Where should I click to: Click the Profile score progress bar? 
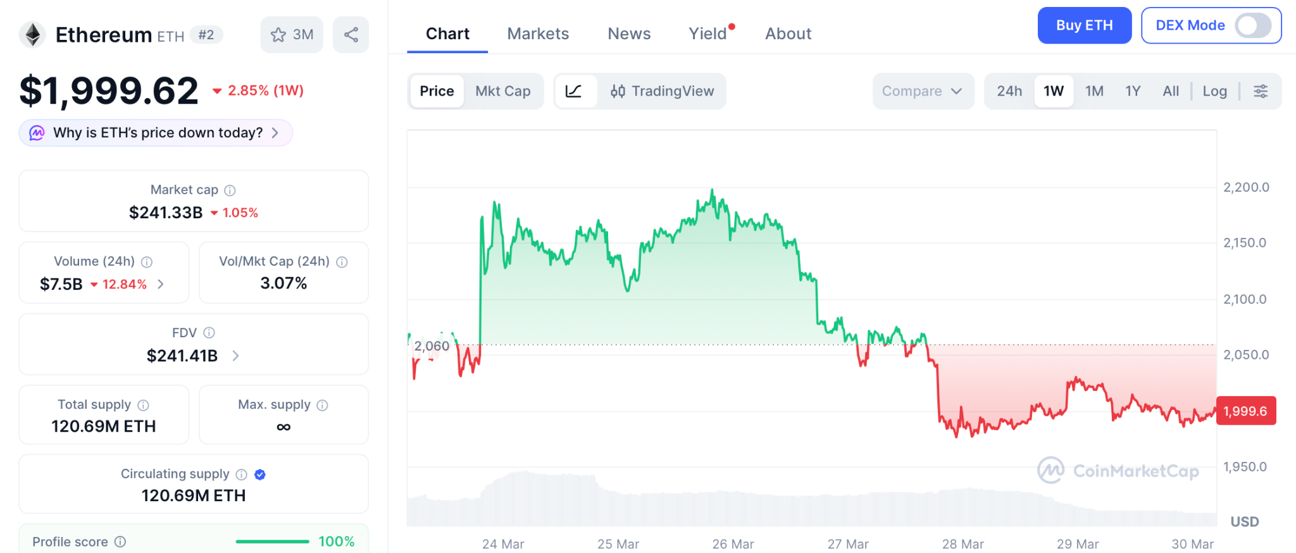[x=272, y=542]
